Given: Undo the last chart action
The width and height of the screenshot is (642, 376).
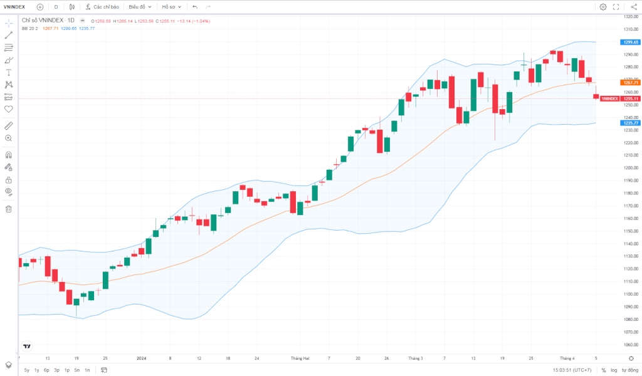Looking at the screenshot, I should point(195,7).
